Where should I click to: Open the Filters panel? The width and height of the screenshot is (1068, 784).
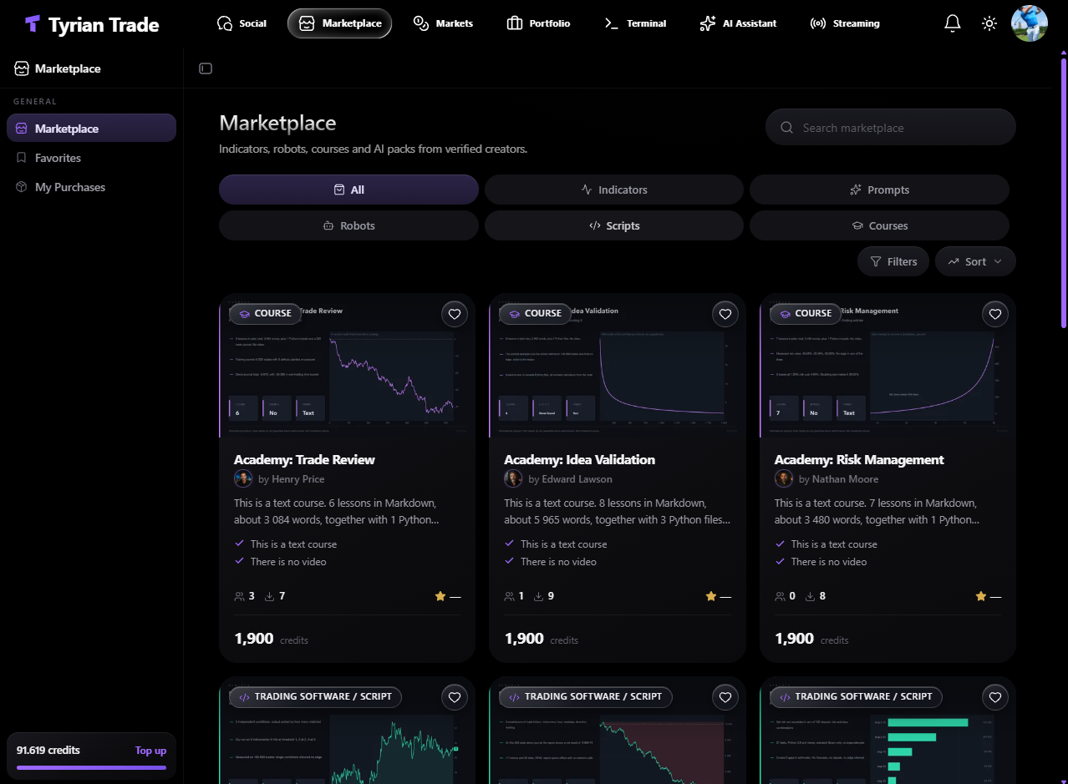[x=893, y=261]
